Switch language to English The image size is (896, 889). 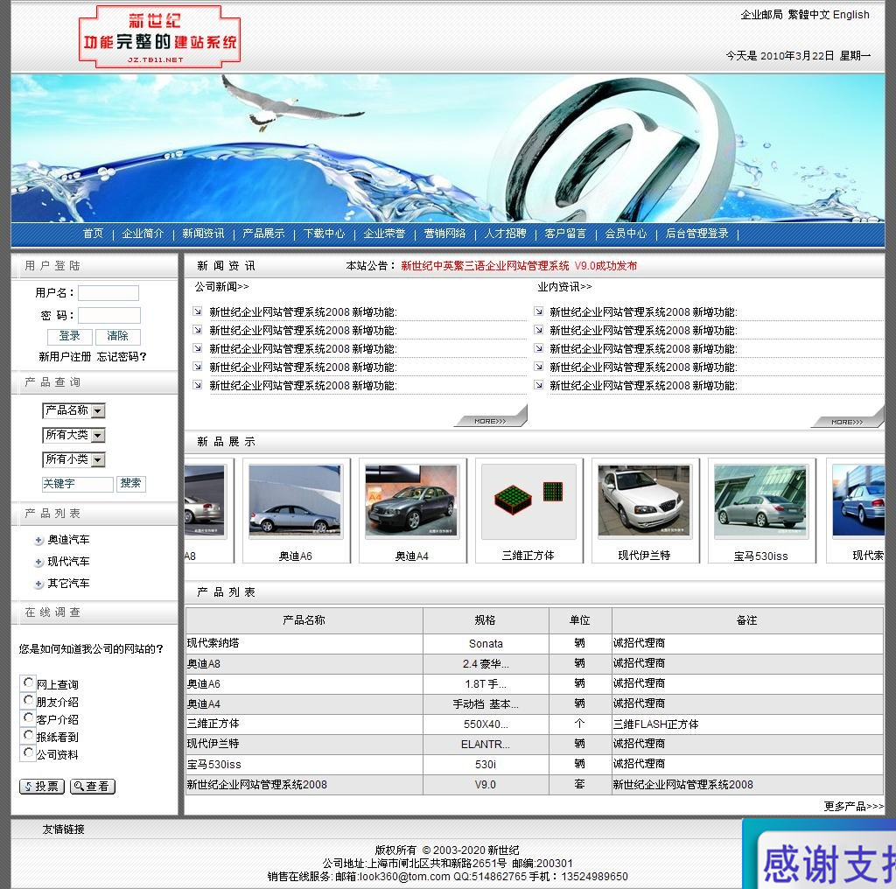click(x=851, y=15)
